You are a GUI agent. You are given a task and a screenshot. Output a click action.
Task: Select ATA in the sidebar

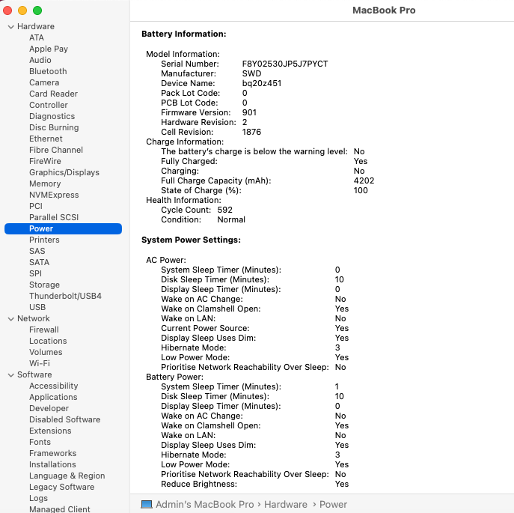(x=37, y=37)
